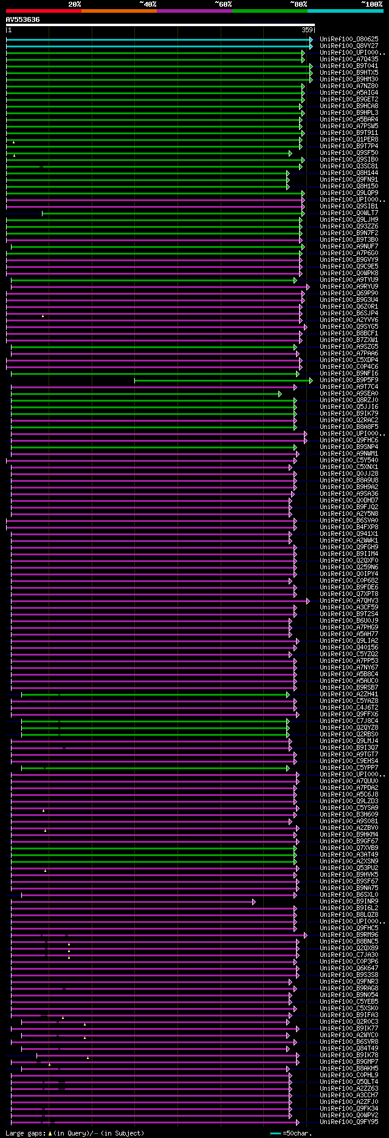
Task: Click UniRef100_Q40156 label
Action: (349, 647)
